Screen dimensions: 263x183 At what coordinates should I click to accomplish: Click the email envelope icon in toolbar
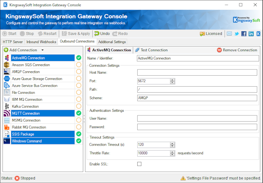(x=229, y=34)
